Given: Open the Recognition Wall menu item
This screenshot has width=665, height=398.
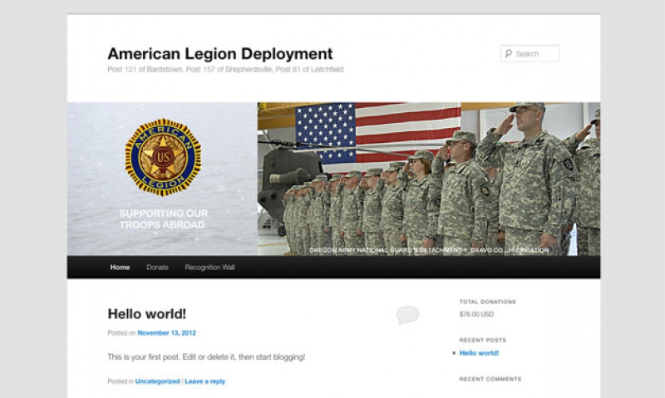Looking at the screenshot, I should point(210,268).
